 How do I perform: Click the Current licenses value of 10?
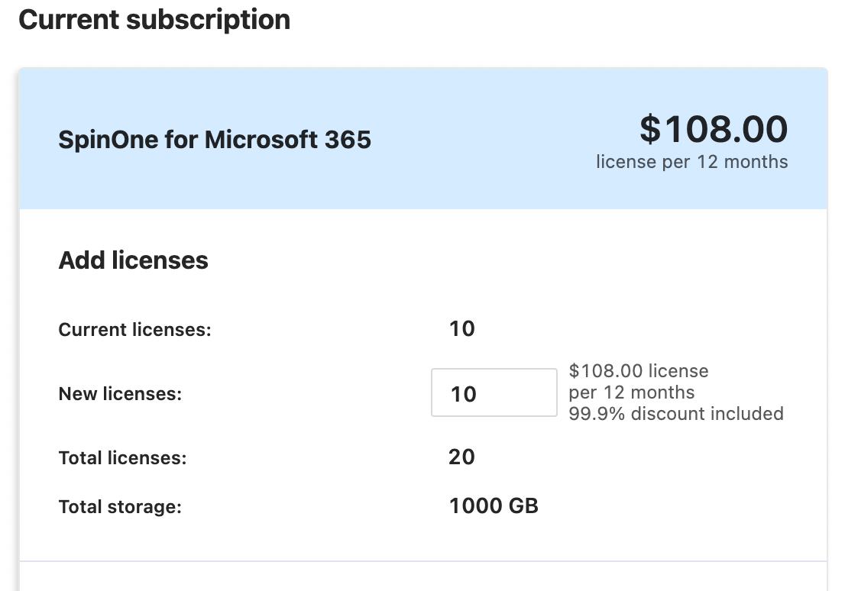point(462,329)
